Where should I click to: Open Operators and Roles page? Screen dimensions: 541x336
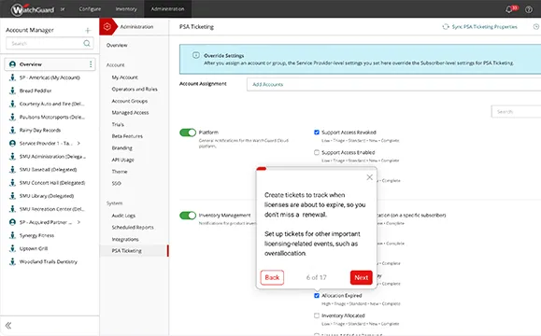(x=135, y=90)
